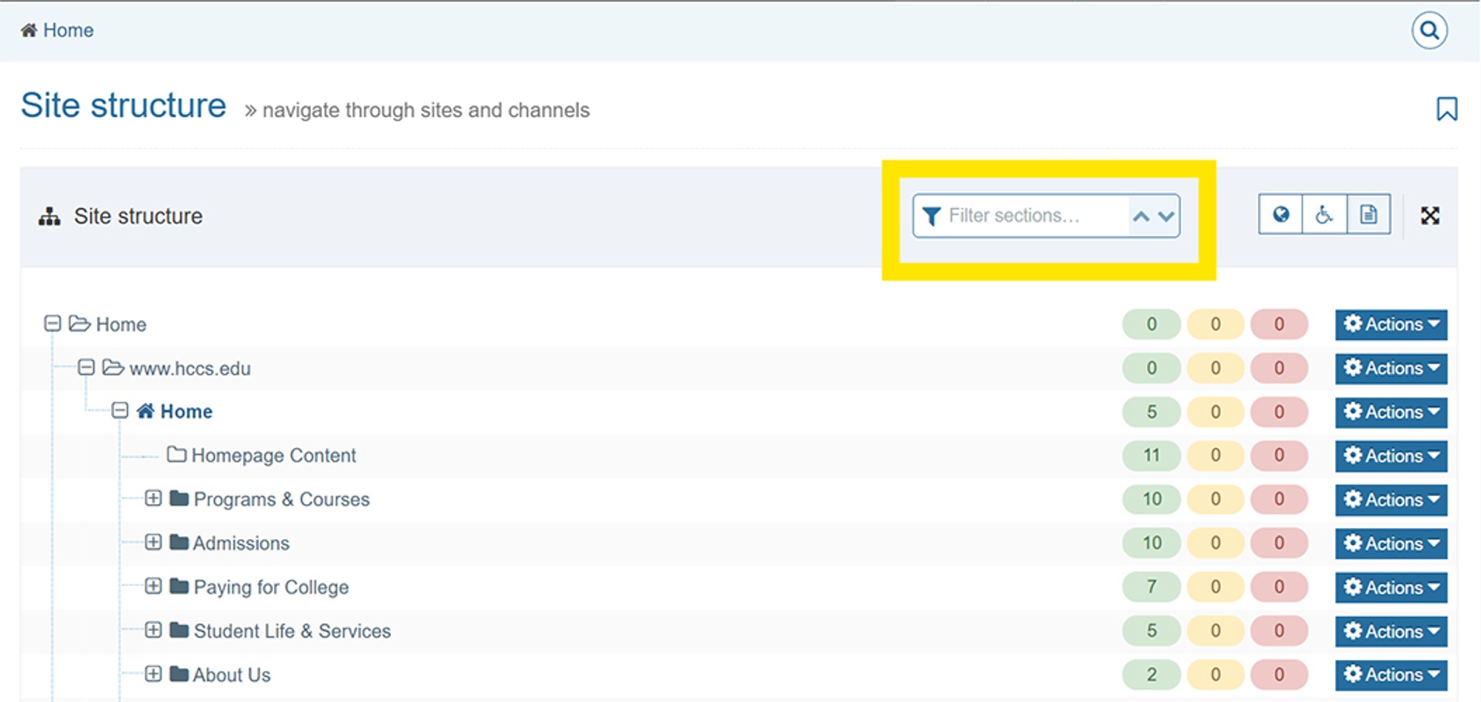Click the document page icon button
This screenshot has height=702, width=1481.
coord(1368,215)
